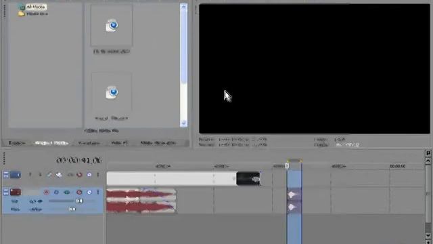Switch to the Transitions tab
This screenshot has width=433, height=244.
click(x=89, y=143)
